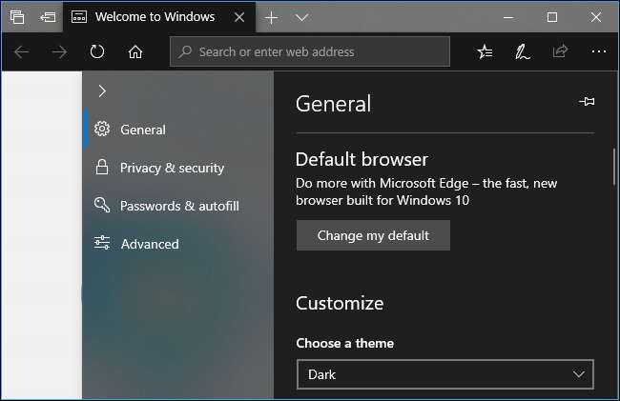Open the Favorites hub star icon
The image size is (620, 401).
(x=485, y=52)
